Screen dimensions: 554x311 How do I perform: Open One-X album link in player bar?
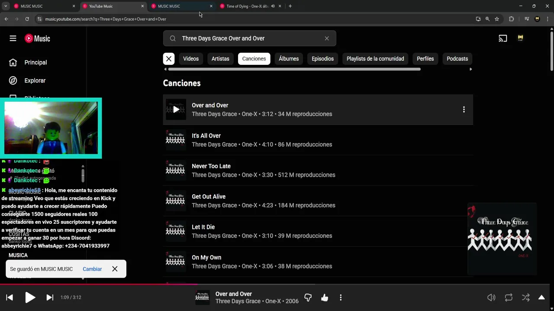click(x=273, y=301)
